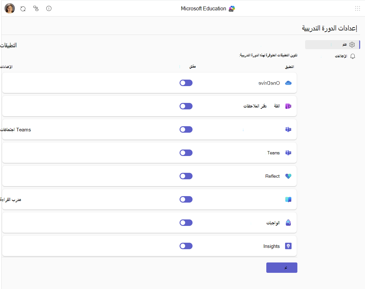The height and width of the screenshot is (289, 365).
Task: Click the apps configuration description text
Action: coord(268,55)
